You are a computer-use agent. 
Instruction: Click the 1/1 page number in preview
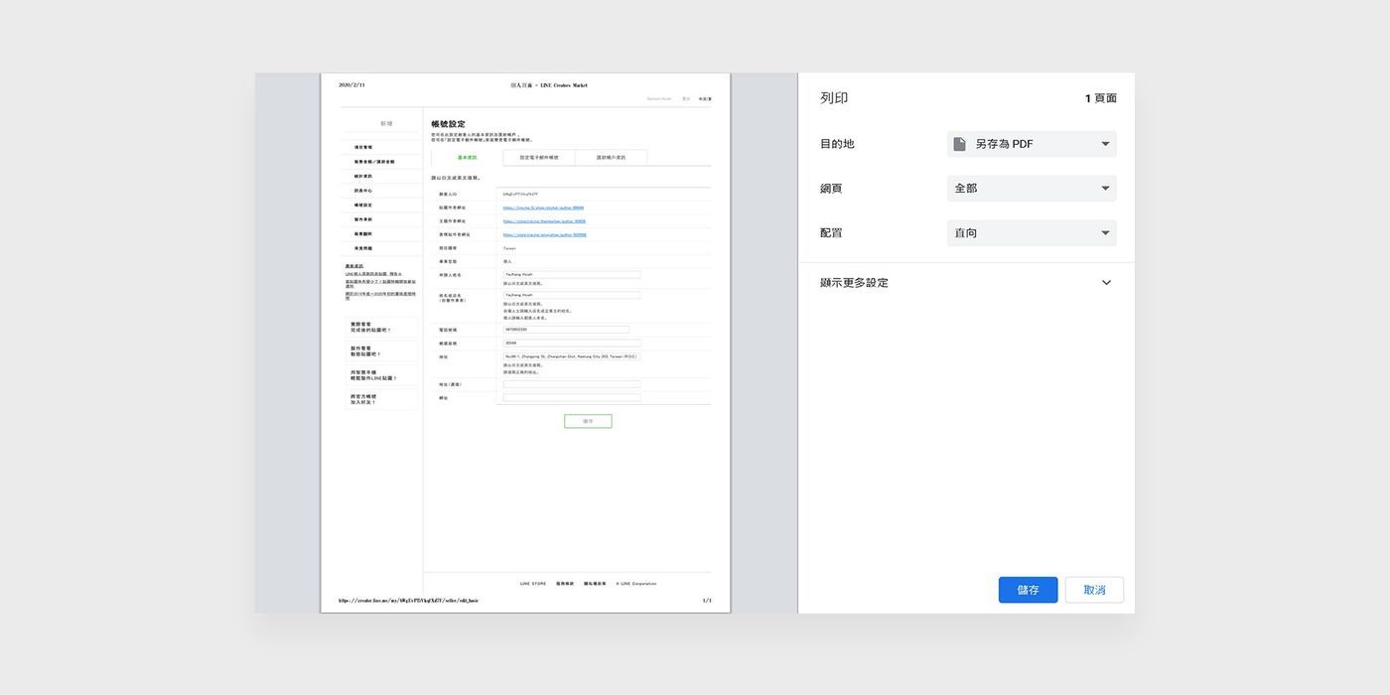tap(707, 601)
